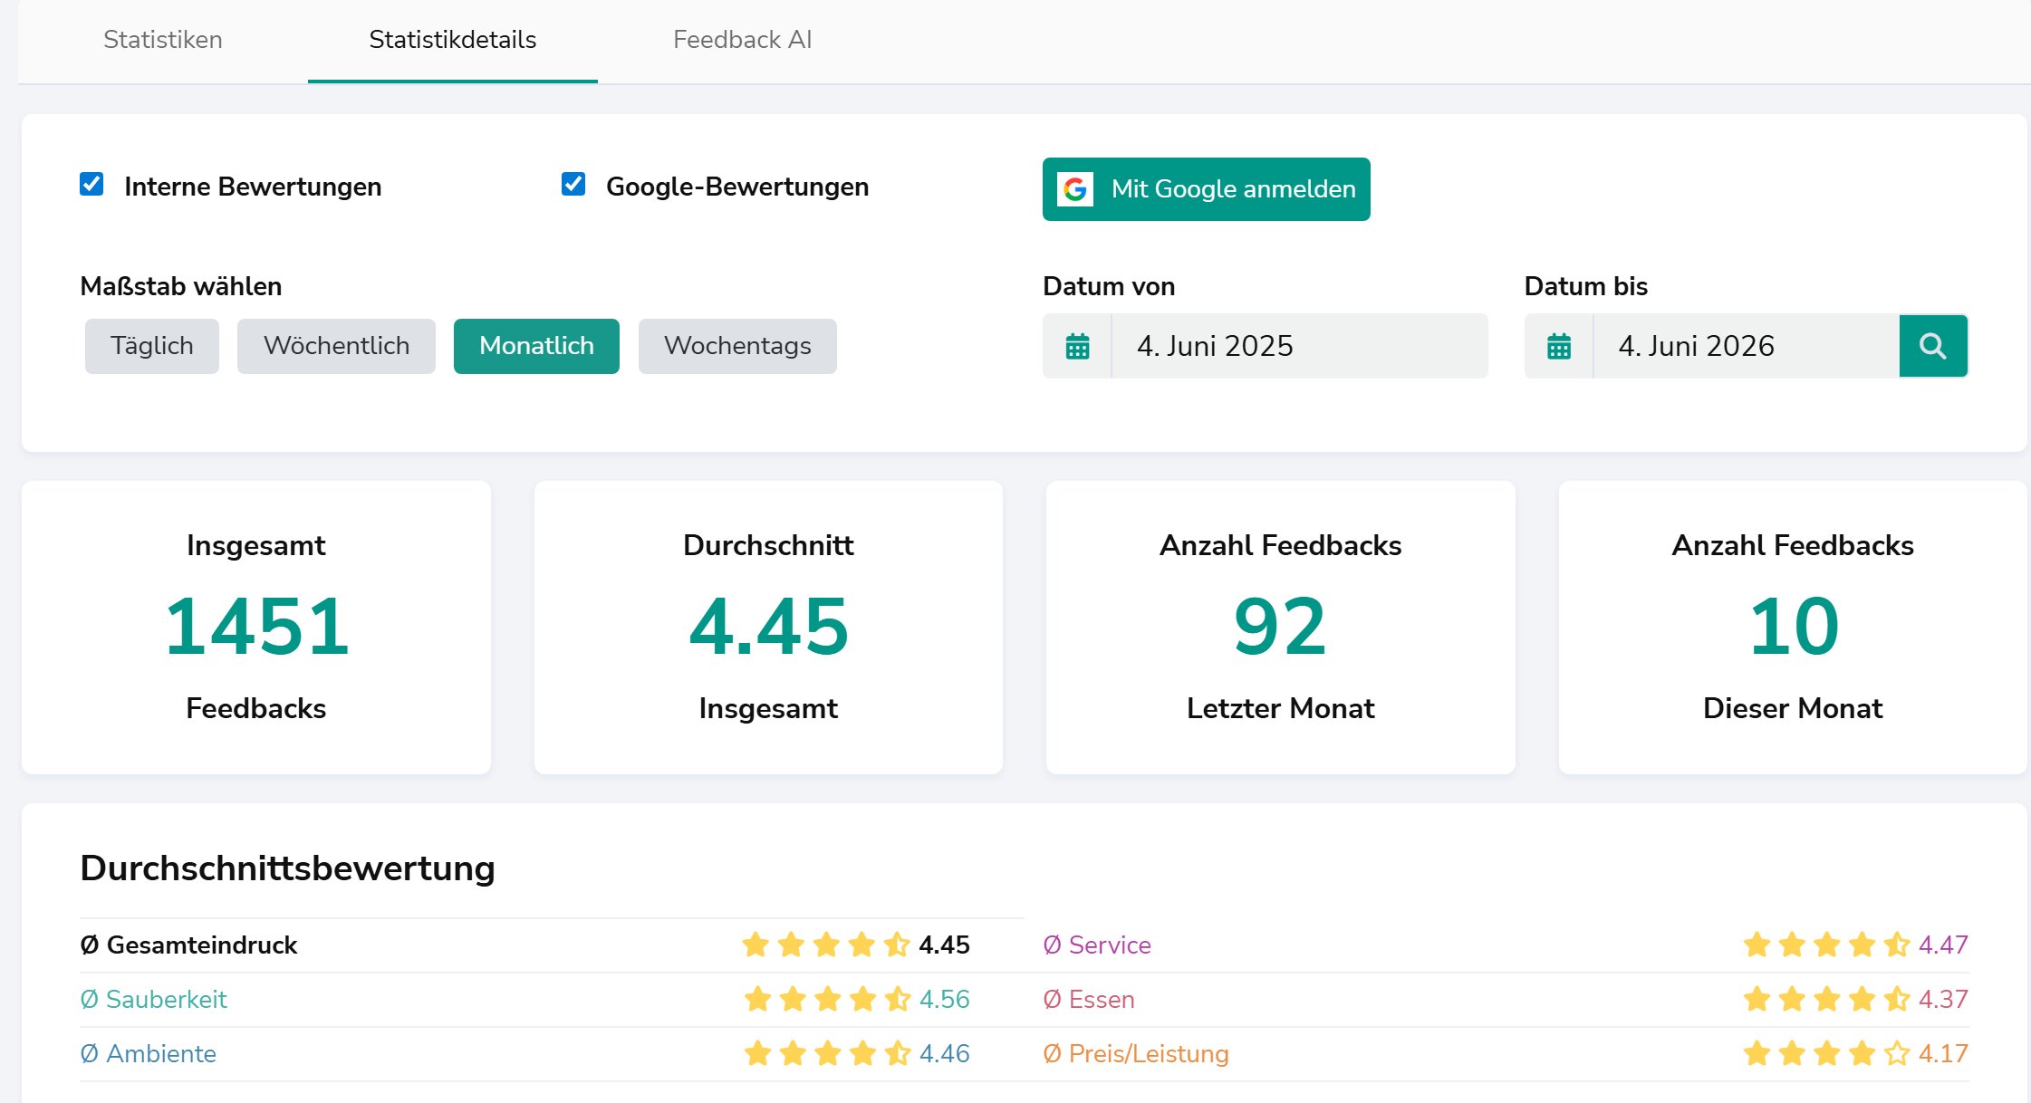
Task: Click the Datum bis field 4. Juni 2026
Action: click(1746, 346)
